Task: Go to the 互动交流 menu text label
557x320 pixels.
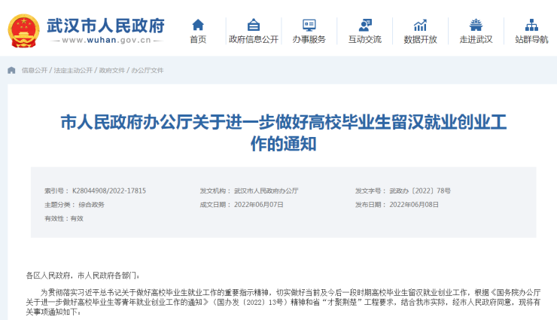Action: coord(364,40)
